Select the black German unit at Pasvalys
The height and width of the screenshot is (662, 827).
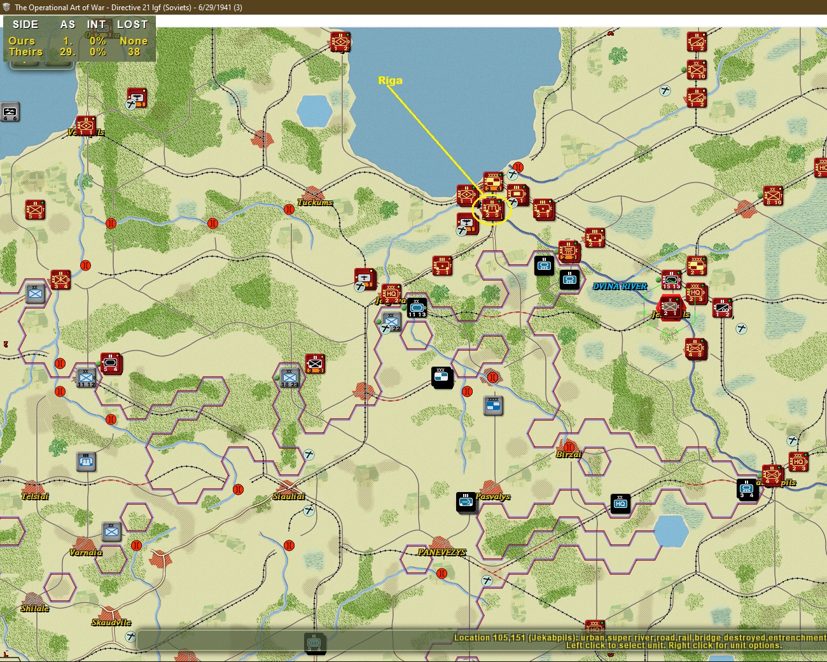(467, 502)
